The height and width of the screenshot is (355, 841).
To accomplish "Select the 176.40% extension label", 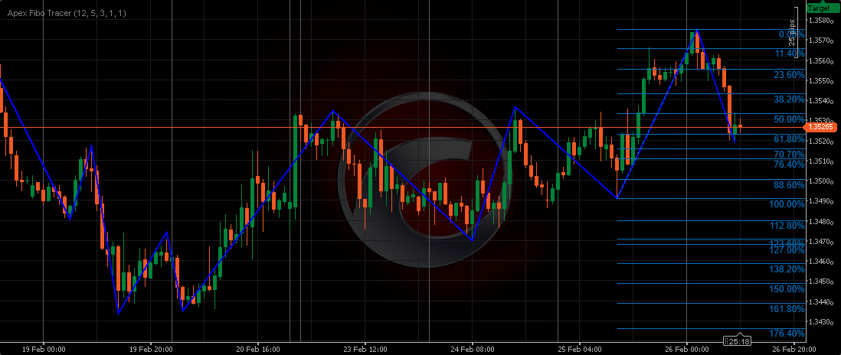I will coord(787,334).
